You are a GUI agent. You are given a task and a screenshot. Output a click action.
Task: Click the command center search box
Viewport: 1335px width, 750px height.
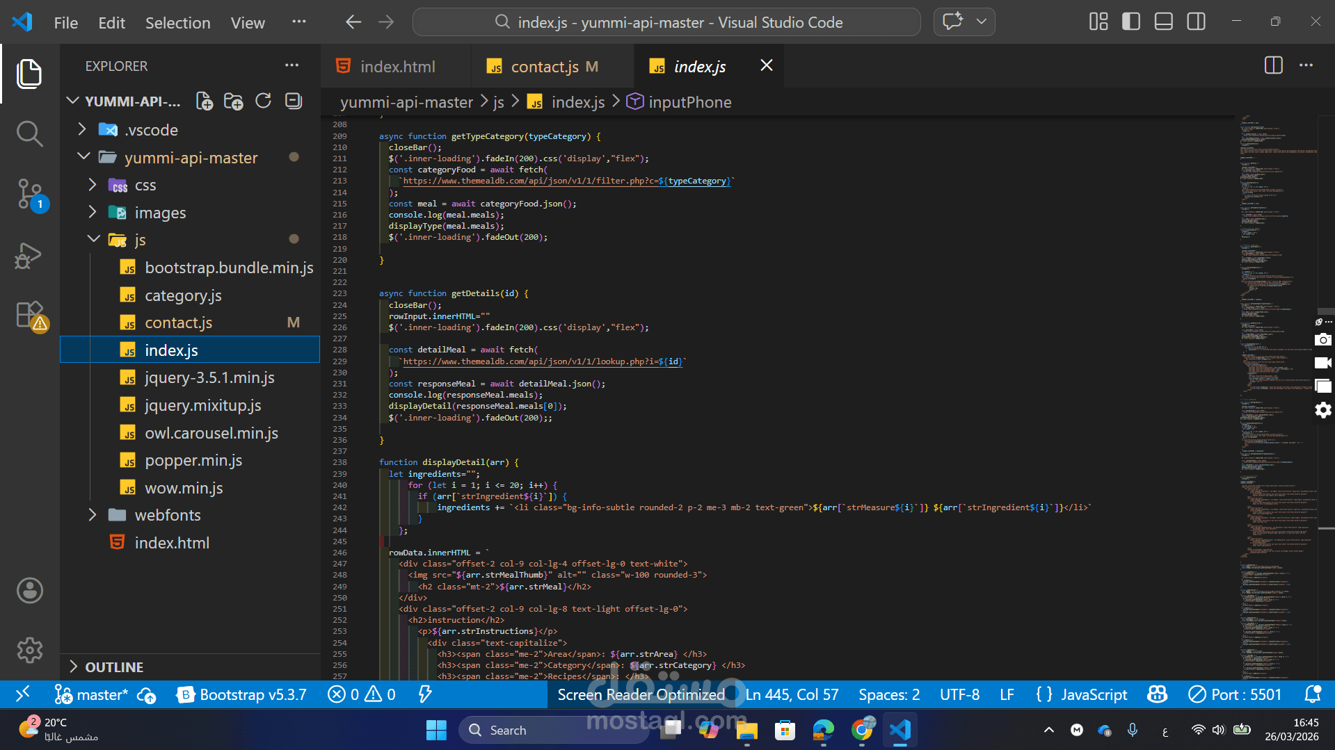(x=666, y=22)
